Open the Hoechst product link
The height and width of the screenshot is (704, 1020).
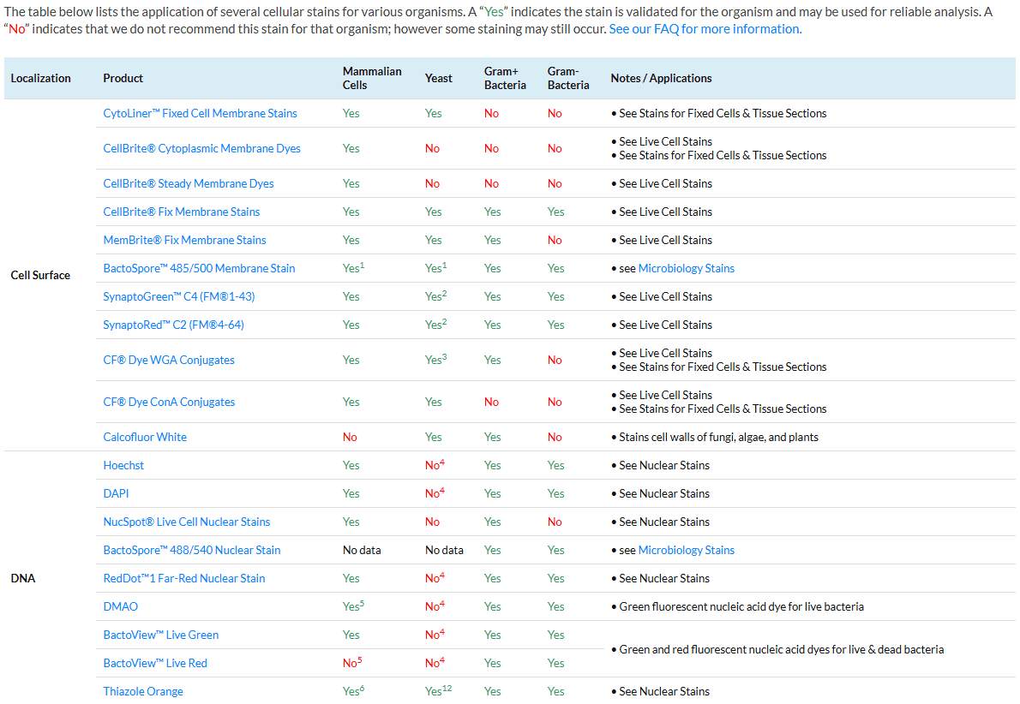[123, 465]
